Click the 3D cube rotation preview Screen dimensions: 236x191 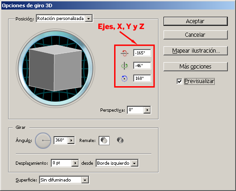pyautogui.click(x=55, y=68)
